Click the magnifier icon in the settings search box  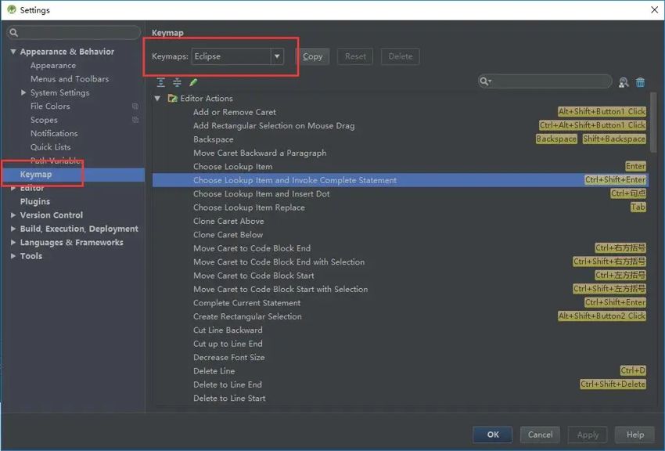point(13,33)
